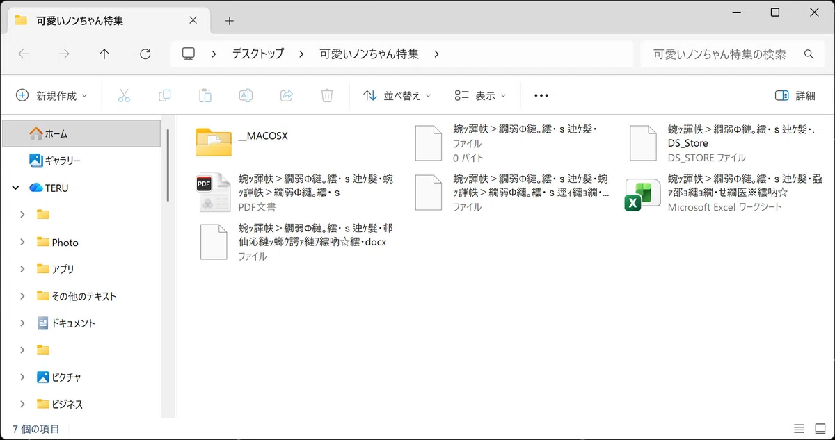This screenshot has width=835, height=440.
Task: Click the Forward navigation arrow
Action: [64, 54]
